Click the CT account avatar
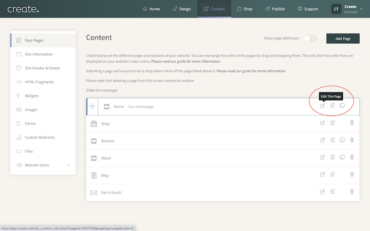The width and height of the screenshot is (370, 231). tap(336, 9)
